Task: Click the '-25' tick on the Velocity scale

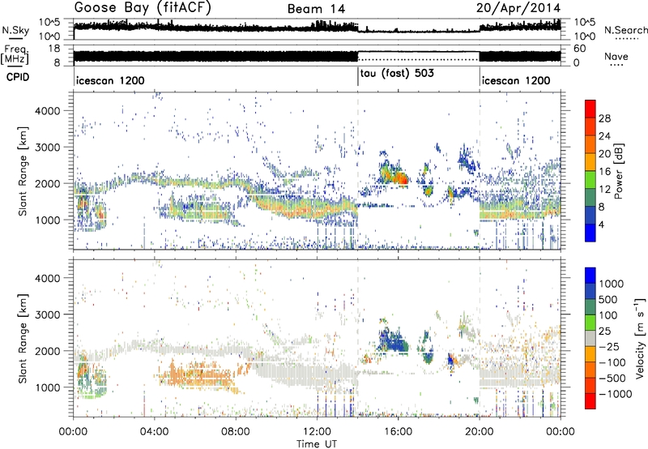Action: [x=609, y=347]
